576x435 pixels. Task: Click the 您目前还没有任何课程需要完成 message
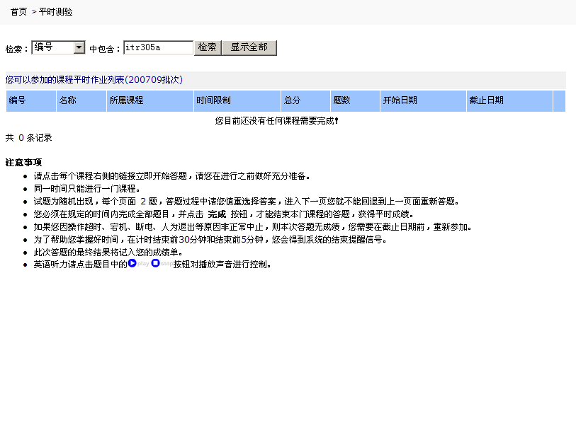click(x=276, y=121)
